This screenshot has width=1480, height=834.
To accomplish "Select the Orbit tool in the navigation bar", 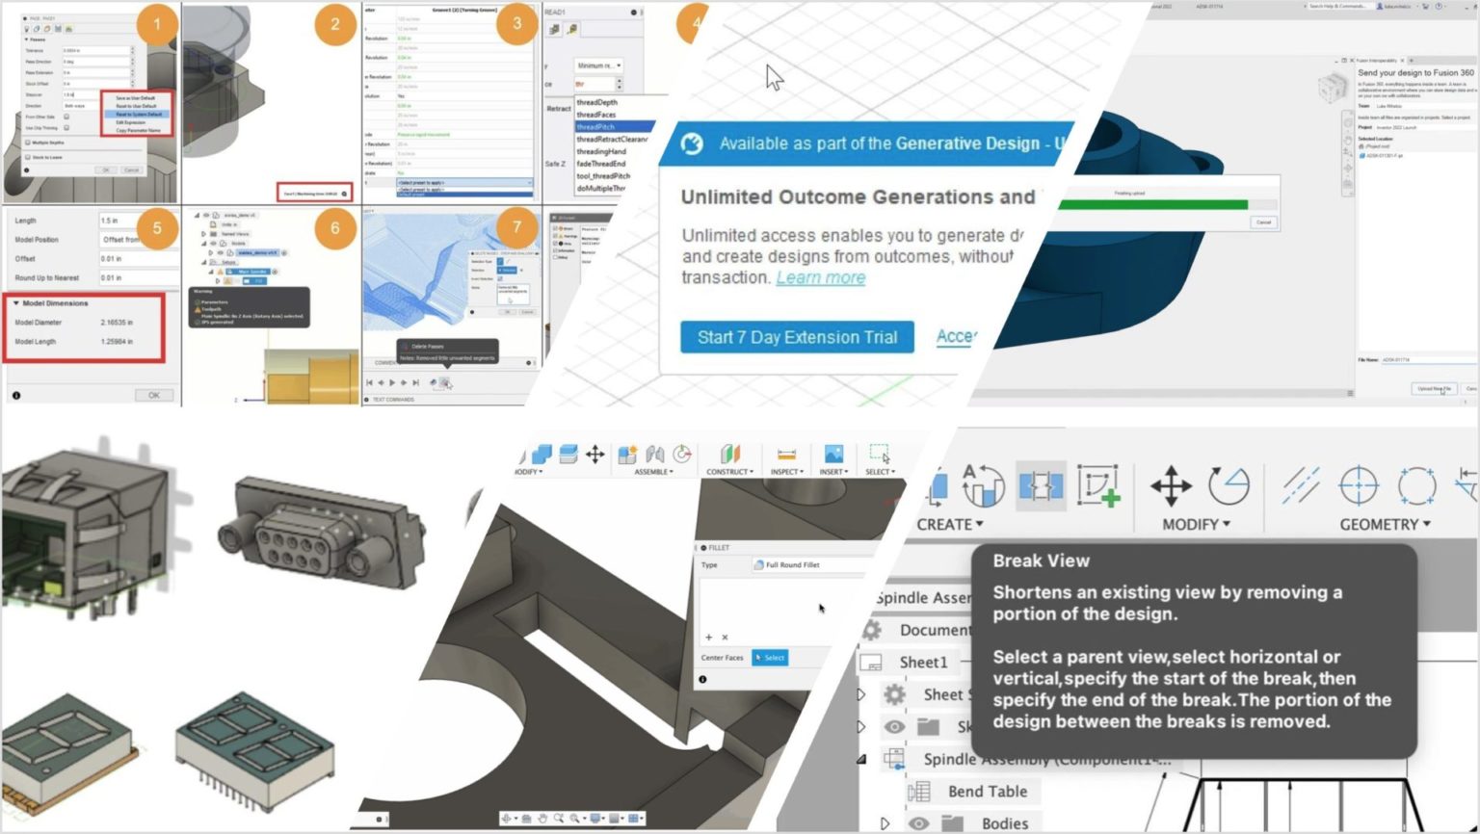I will (508, 818).
